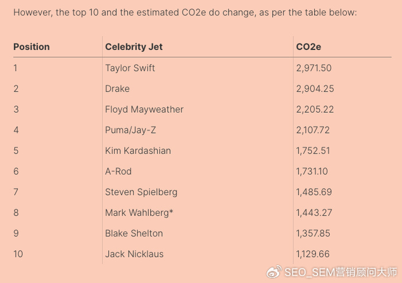Click the intro sentence above the table
402x283 pixels.
(185, 12)
